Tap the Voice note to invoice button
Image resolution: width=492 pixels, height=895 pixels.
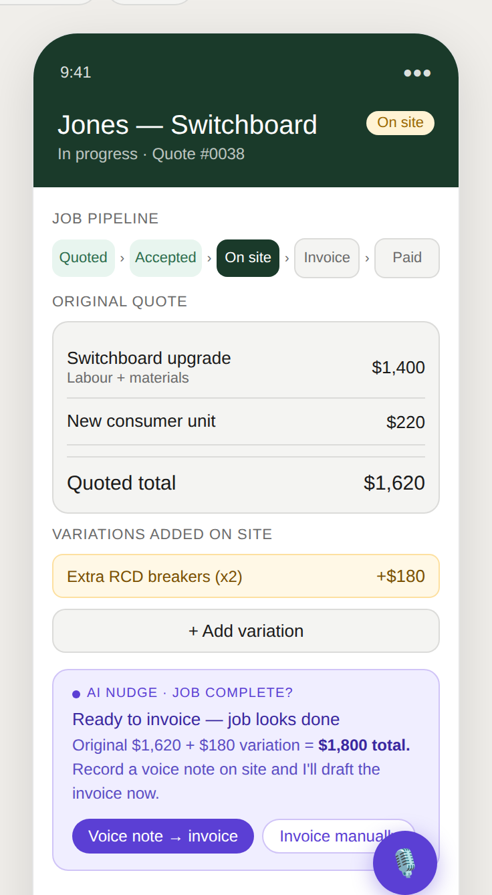[x=162, y=836]
